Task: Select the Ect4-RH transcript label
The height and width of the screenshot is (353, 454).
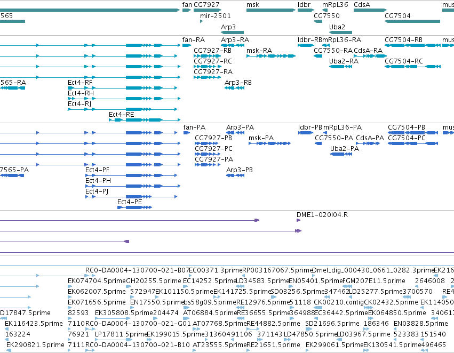Action: (x=81, y=93)
